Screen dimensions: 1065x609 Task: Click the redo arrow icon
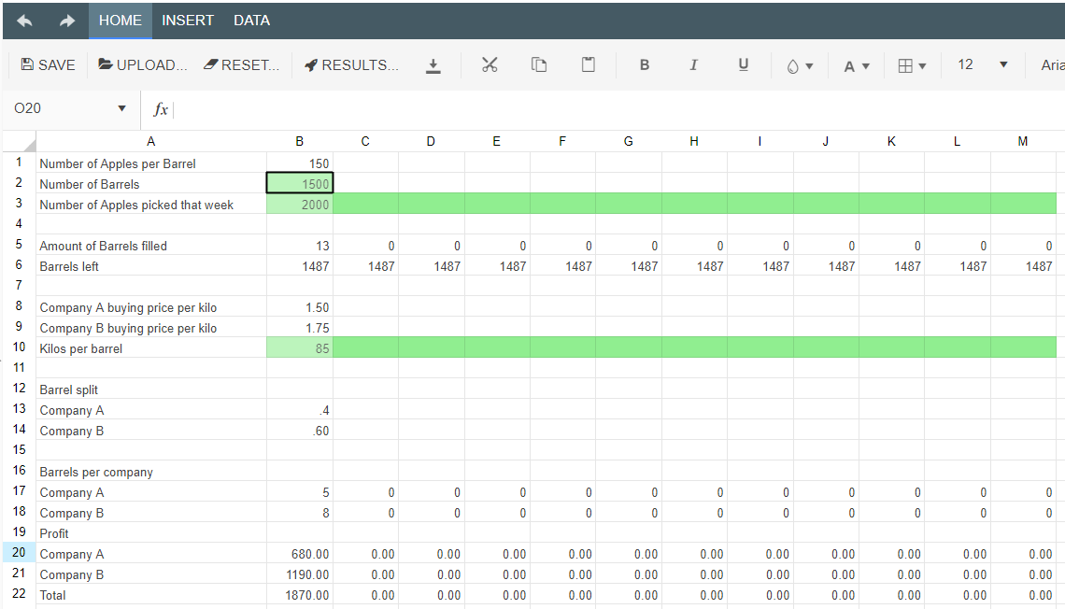click(x=67, y=21)
